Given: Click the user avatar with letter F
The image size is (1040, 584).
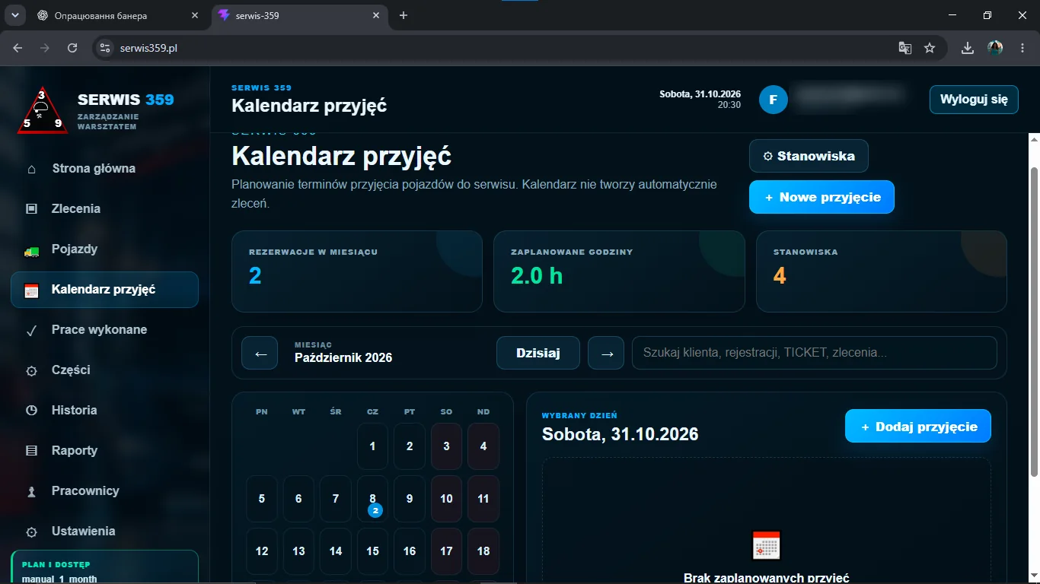Looking at the screenshot, I should click(773, 100).
